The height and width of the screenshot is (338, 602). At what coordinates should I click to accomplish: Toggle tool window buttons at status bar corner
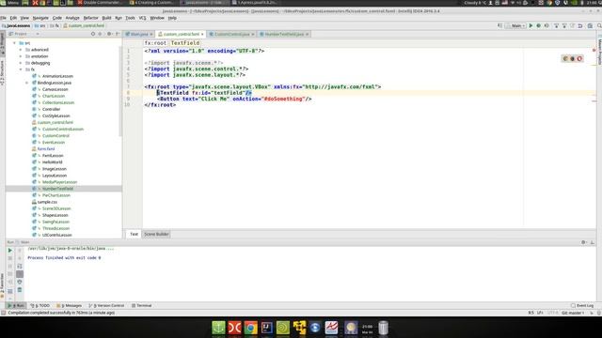pyautogui.click(x=3, y=313)
